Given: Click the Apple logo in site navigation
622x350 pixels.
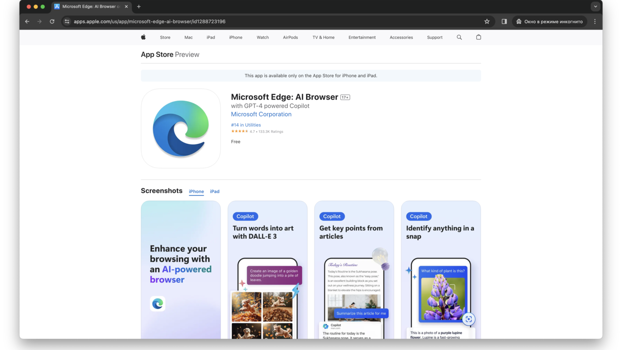Looking at the screenshot, I should click(x=143, y=37).
